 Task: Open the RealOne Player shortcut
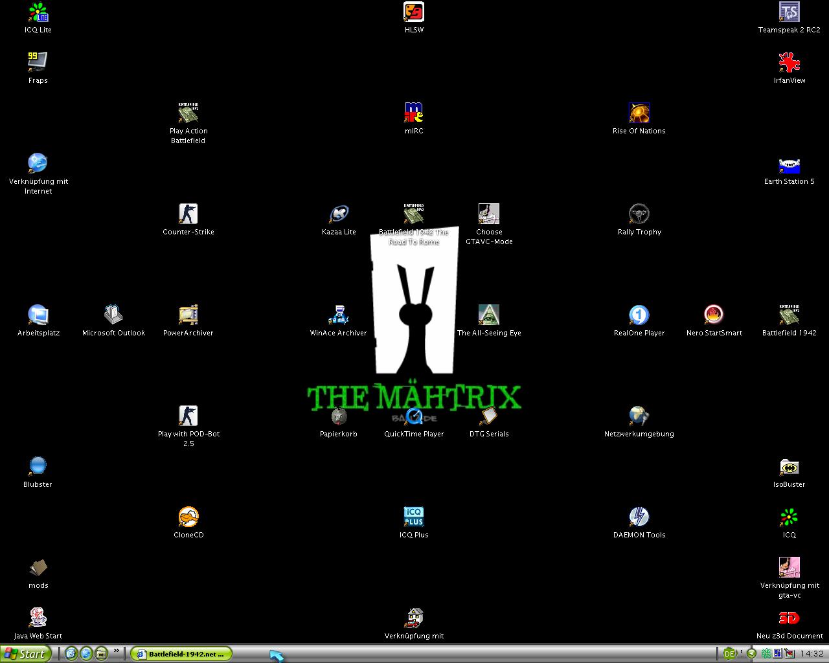click(x=639, y=320)
